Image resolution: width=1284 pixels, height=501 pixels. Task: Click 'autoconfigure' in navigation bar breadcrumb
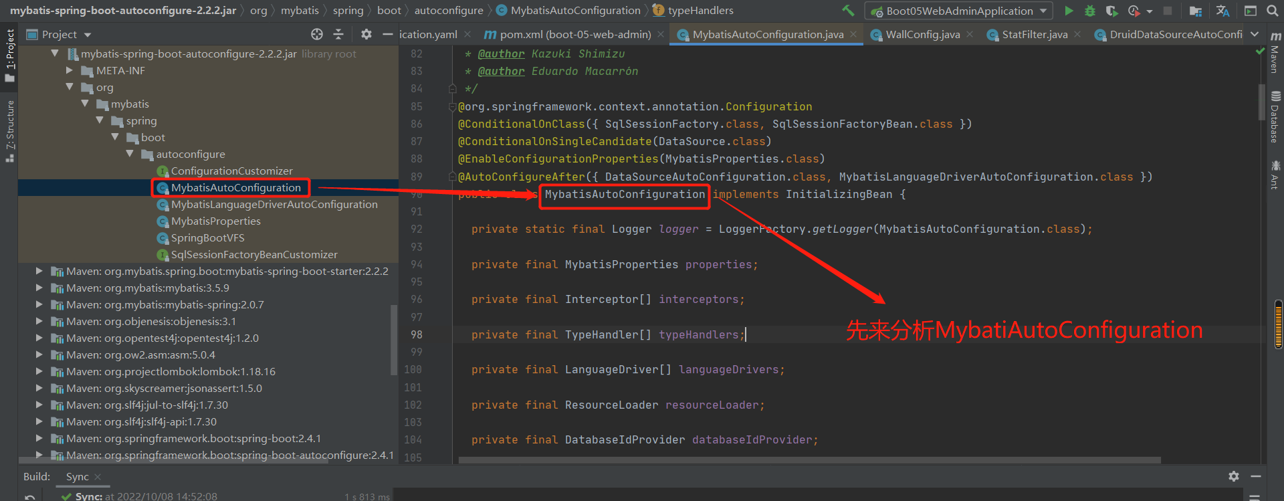coord(449,11)
